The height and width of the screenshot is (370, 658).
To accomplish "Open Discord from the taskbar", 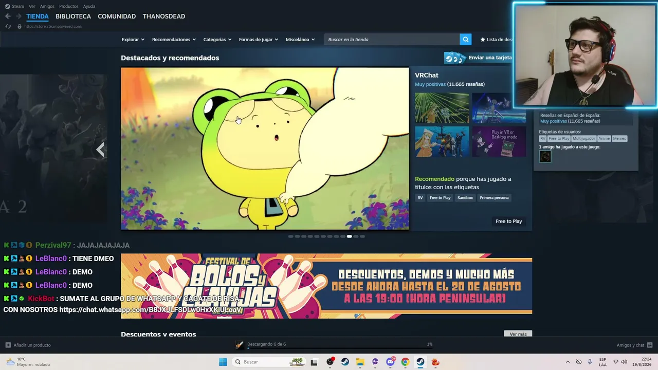I will pyautogui.click(x=390, y=362).
